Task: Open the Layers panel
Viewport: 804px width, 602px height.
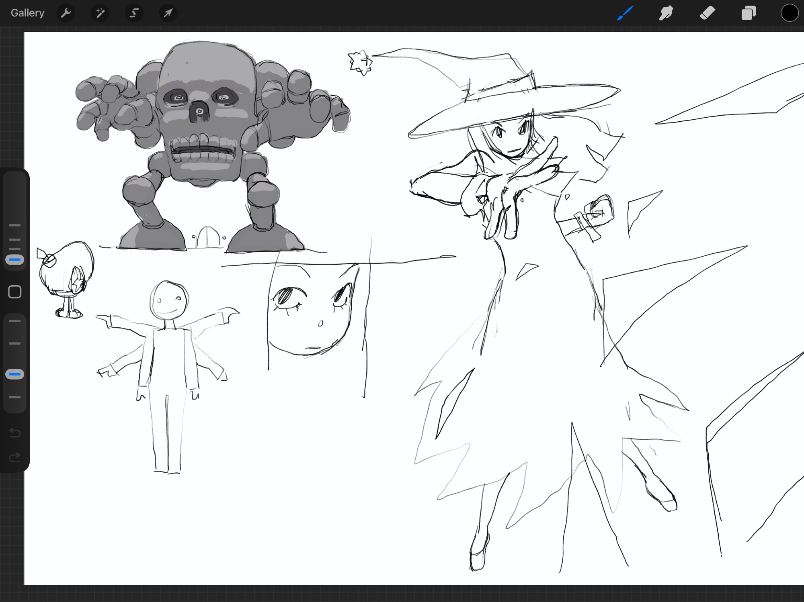Action: (748, 13)
